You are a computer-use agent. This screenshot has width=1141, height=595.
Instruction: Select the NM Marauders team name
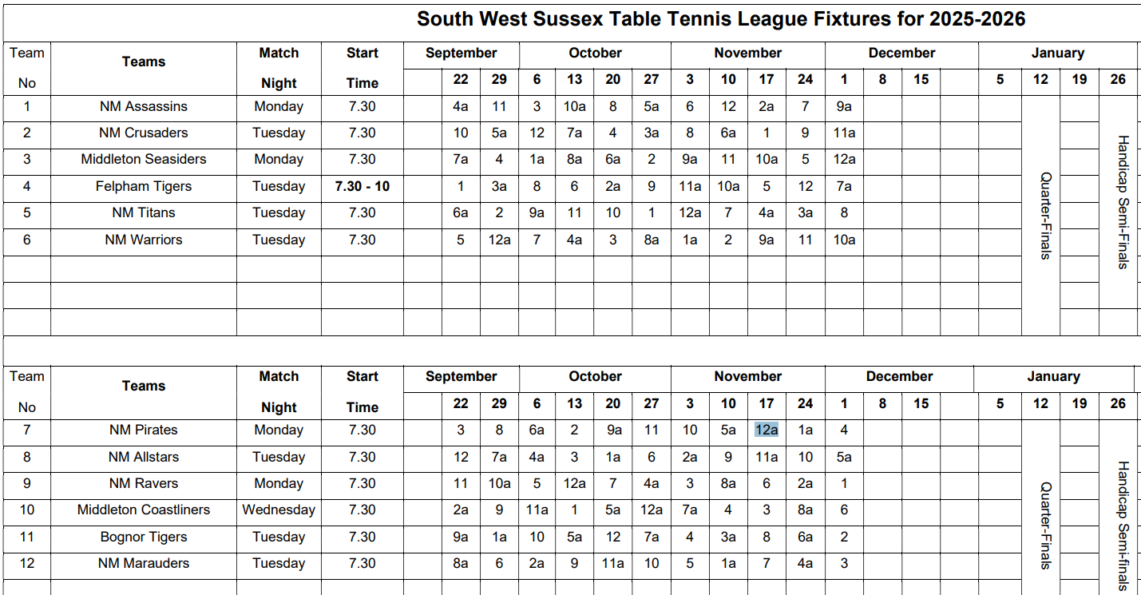[x=144, y=564]
